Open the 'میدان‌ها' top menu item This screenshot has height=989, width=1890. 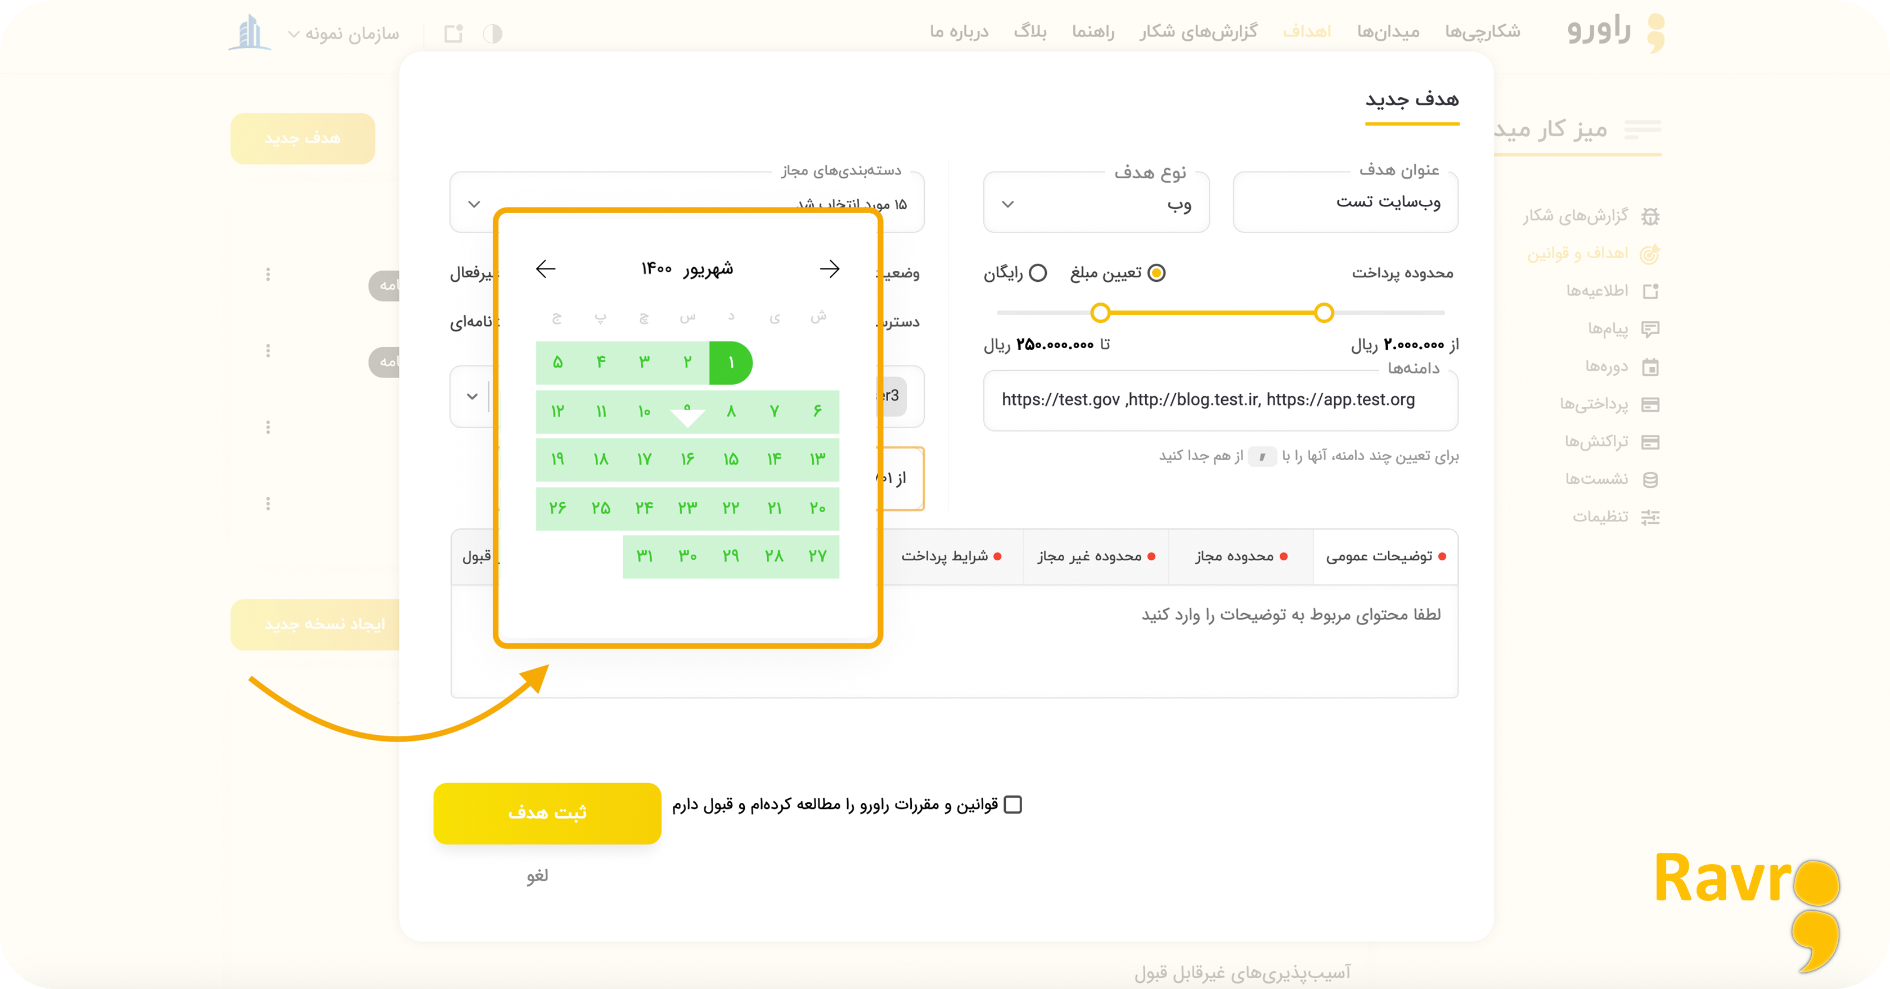pyautogui.click(x=1388, y=32)
